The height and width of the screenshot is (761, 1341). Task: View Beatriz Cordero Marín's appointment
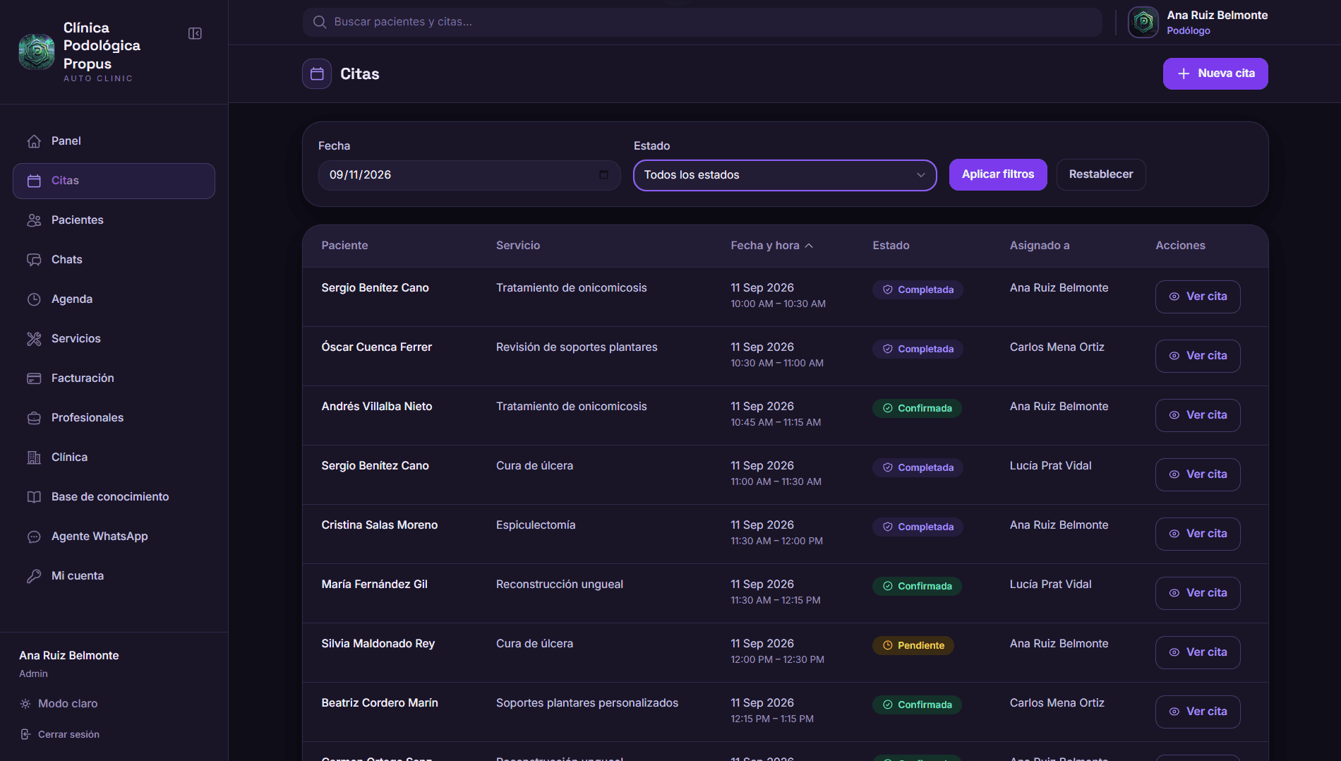pos(1198,712)
